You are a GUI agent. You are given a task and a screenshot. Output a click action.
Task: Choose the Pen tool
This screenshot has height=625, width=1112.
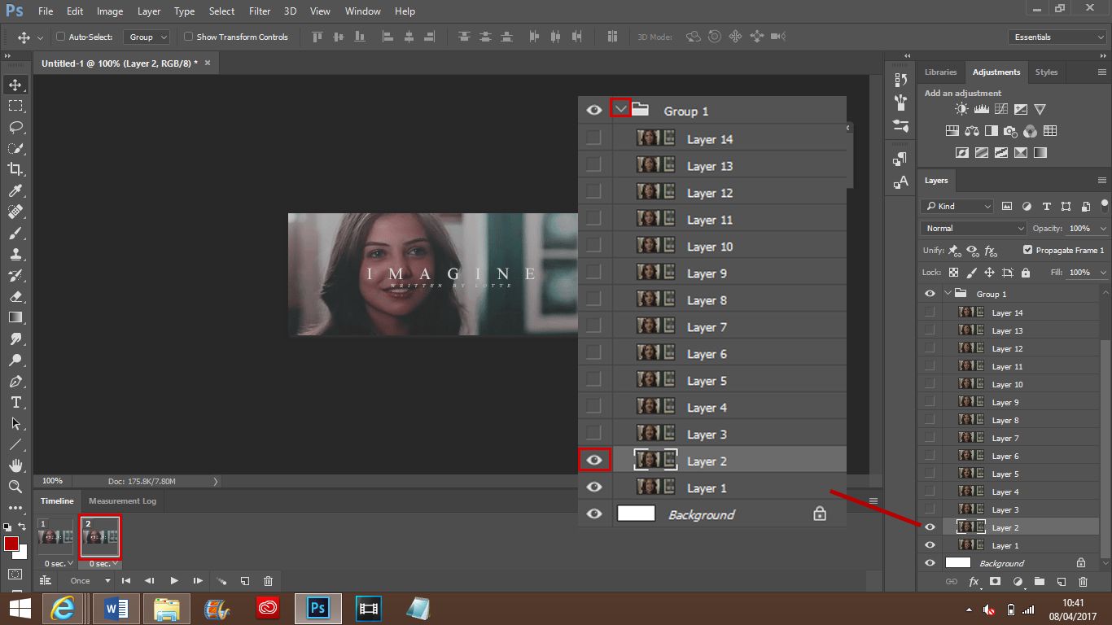click(x=15, y=381)
